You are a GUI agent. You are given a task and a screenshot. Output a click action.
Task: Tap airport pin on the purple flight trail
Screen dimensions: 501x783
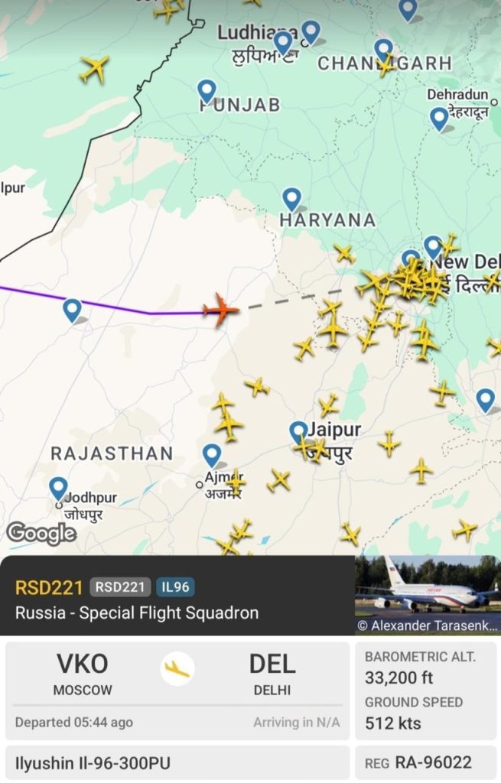73,310
